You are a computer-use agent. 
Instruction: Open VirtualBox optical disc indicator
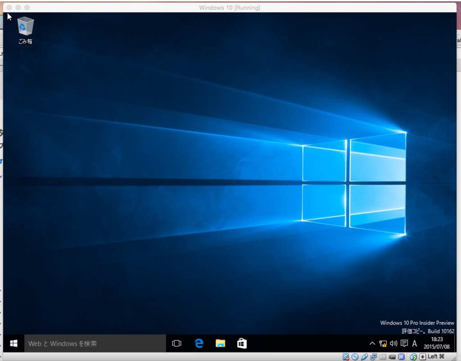[355, 357]
